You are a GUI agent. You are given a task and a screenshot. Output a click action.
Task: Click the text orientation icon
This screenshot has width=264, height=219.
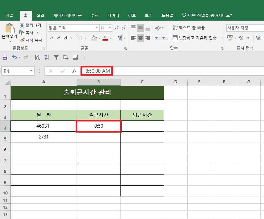pyautogui.click(x=158, y=28)
